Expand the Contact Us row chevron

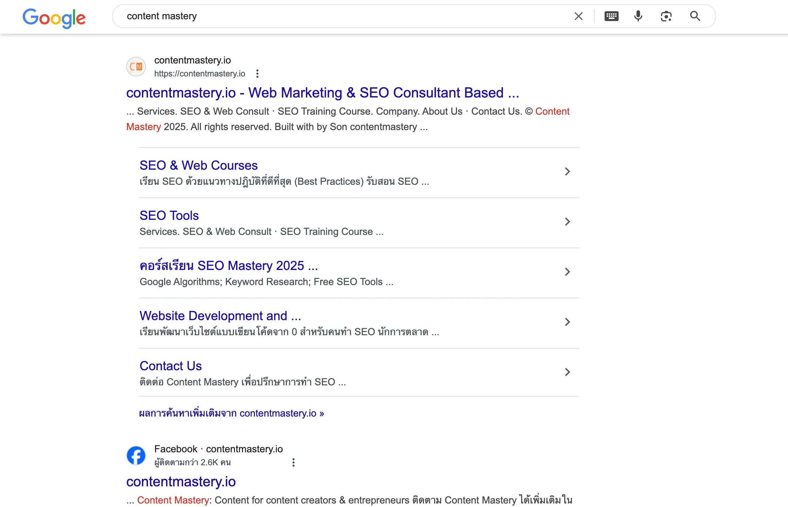[567, 372]
